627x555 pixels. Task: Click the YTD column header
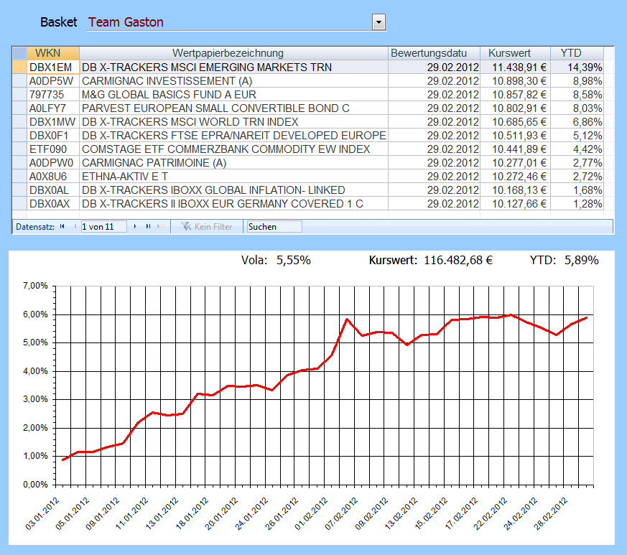(x=570, y=53)
